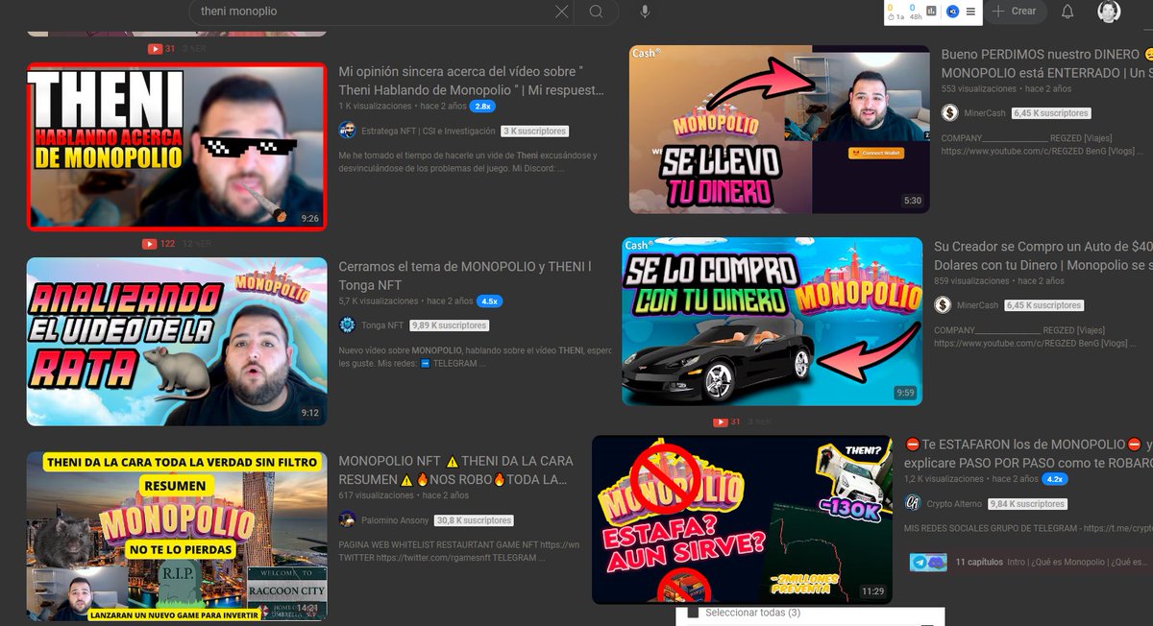Click Palomino Ansony channel avatar icon
Screen dimensions: 1153x626
[347, 519]
